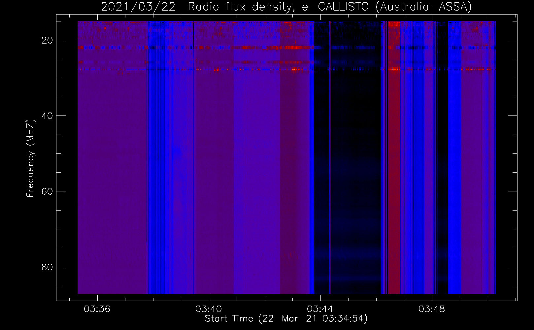Screen dimensions: 534x330
Task: Click the wide red burst band after 03:46
Action: point(394,158)
